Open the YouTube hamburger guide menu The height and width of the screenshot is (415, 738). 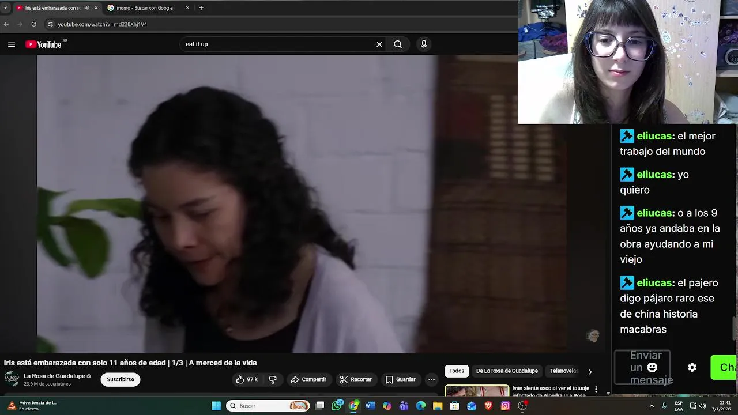coord(11,44)
